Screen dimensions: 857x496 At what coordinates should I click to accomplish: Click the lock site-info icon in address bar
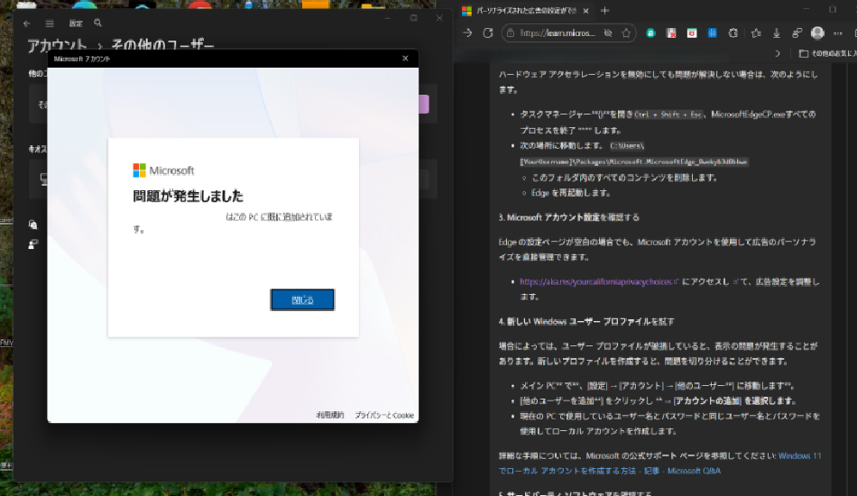point(511,33)
